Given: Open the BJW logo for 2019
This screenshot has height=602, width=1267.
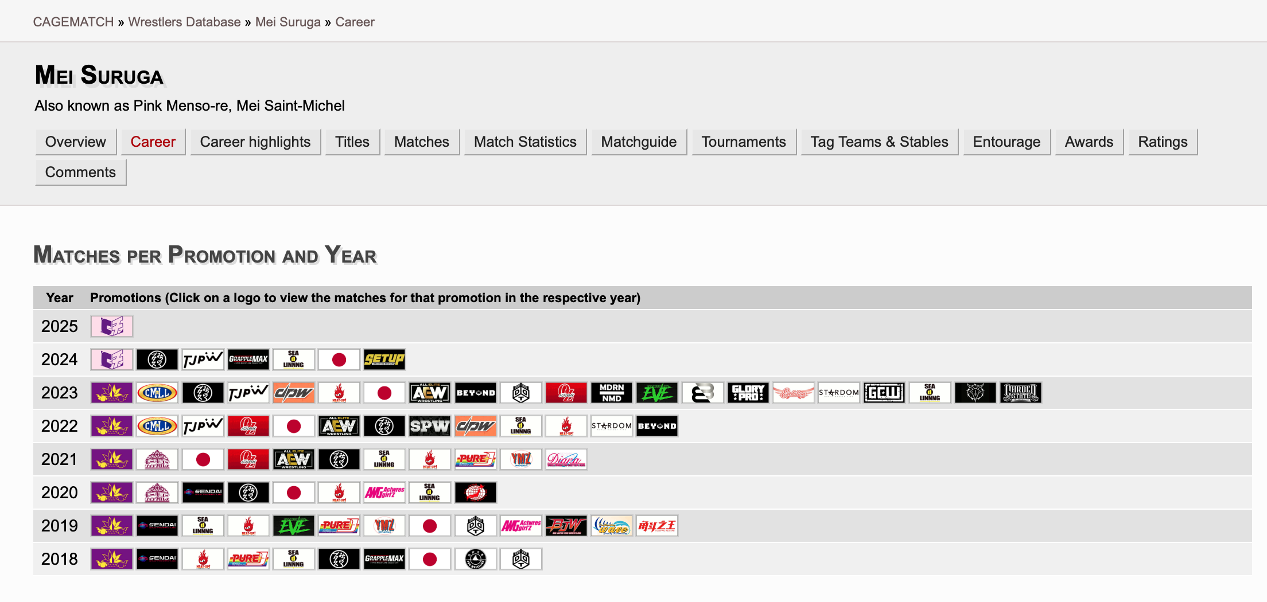Looking at the screenshot, I should (566, 526).
